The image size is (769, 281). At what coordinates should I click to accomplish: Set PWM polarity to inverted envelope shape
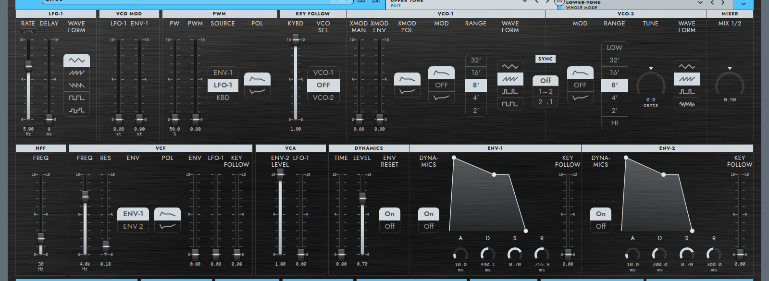[x=257, y=91]
